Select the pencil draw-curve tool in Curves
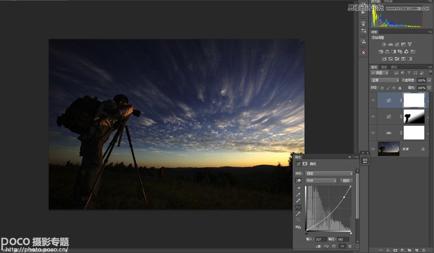The width and height of the screenshot is (434, 253). (298, 214)
